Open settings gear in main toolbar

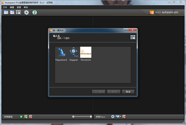(26, 12)
